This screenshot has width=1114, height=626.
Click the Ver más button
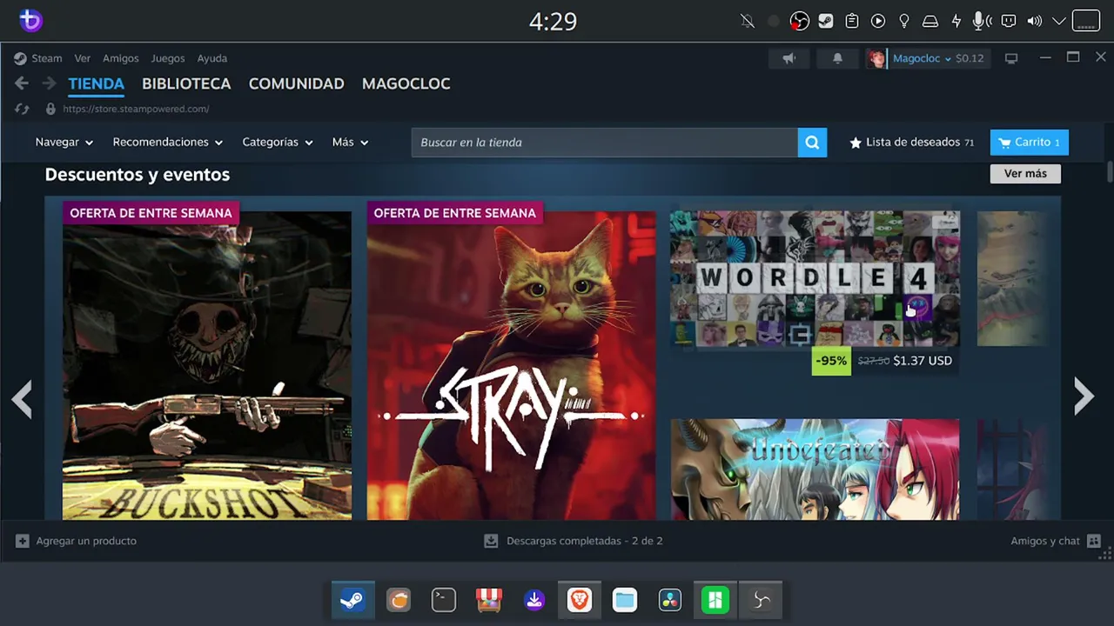[1025, 174]
